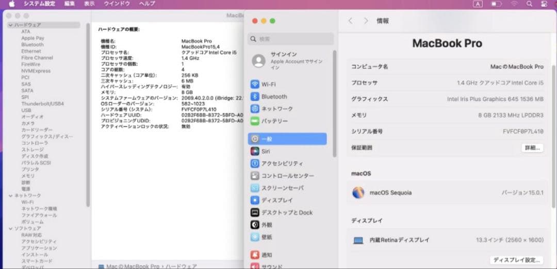Click the 詳細... warranty button

(x=532, y=147)
